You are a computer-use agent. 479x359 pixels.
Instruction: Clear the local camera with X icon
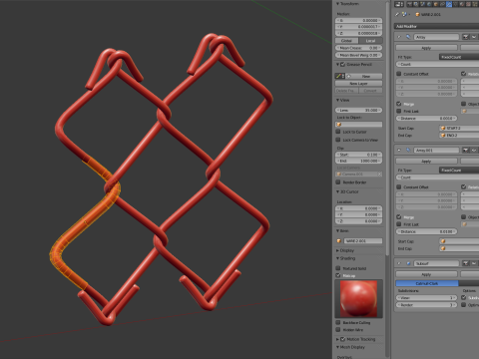(379, 175)
